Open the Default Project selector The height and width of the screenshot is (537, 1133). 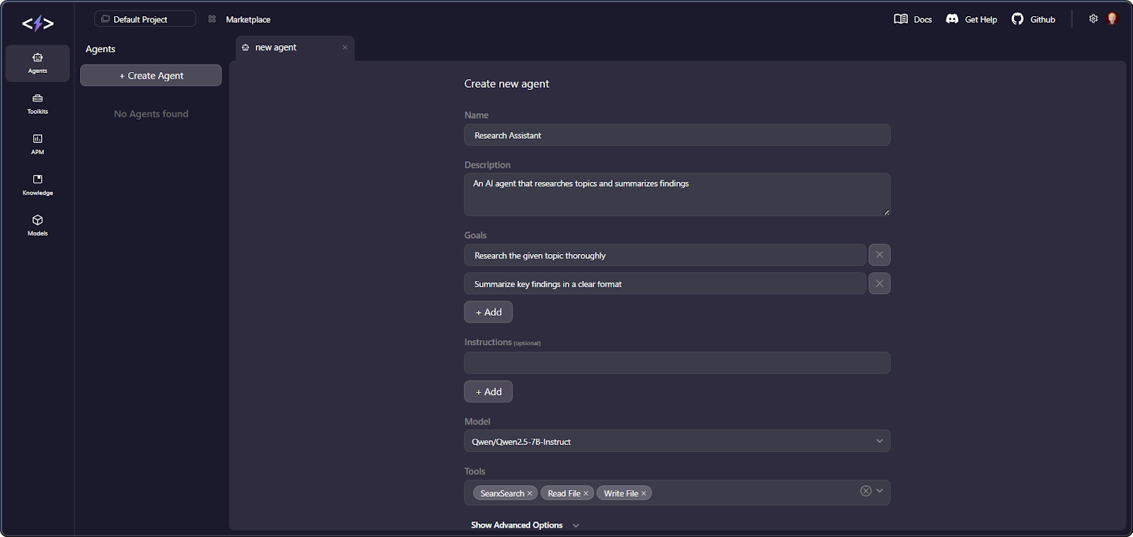(x=144, y=18)
